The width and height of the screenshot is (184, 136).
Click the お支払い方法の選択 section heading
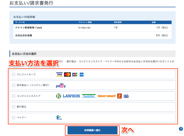(x=24, y=54)
